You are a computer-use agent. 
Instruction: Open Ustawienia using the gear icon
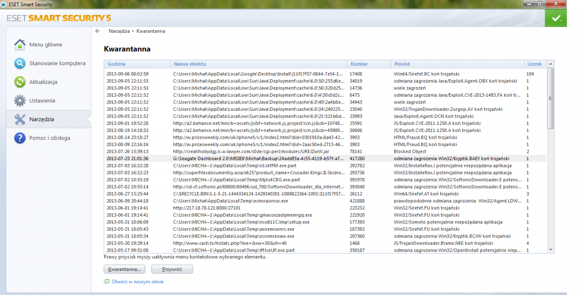[x=20, y=101]
